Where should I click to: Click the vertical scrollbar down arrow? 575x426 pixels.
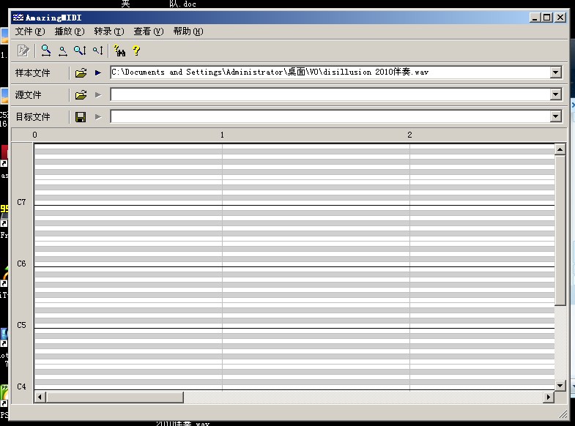[x=560, y=385]
